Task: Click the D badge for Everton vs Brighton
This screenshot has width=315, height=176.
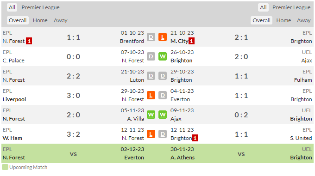Action: [x=163, y=96]
